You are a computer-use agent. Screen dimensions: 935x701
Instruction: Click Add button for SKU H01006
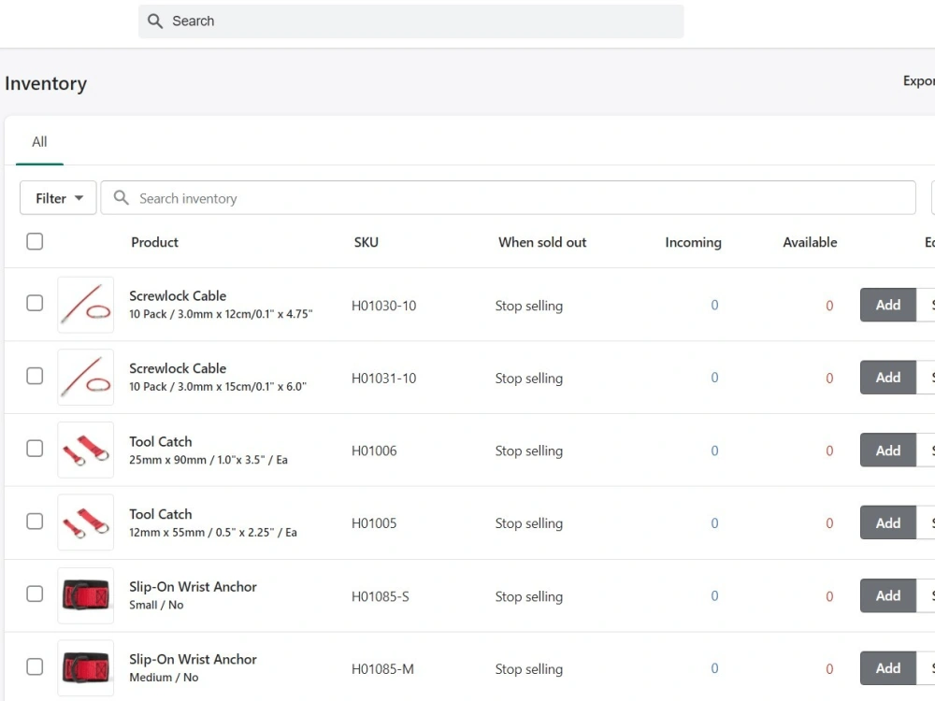point(888,451)
